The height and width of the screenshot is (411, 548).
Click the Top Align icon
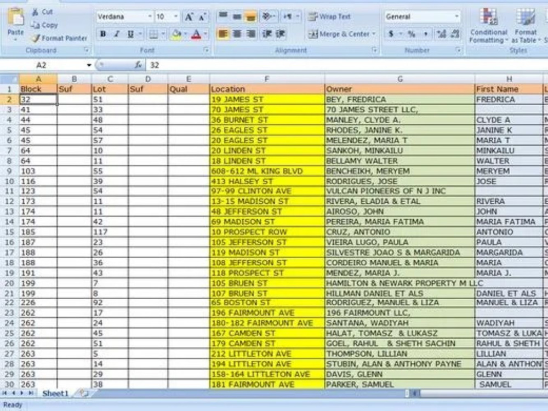point(223,16)
